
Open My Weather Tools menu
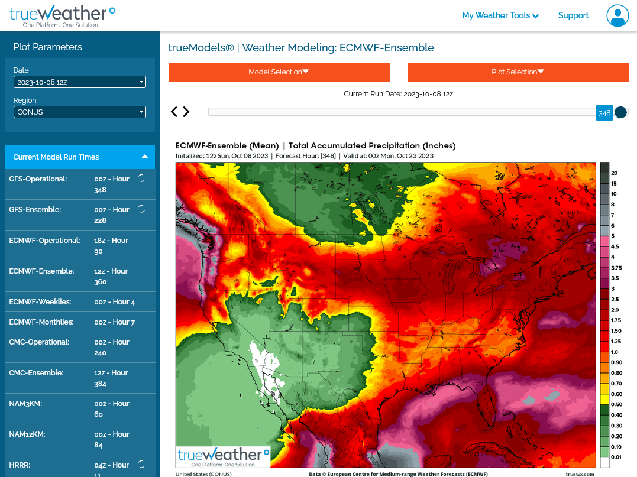pyautogui.click(x=500, y=15)
